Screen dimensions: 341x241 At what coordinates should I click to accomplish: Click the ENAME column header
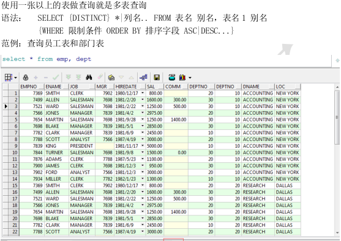click(56, 87)
